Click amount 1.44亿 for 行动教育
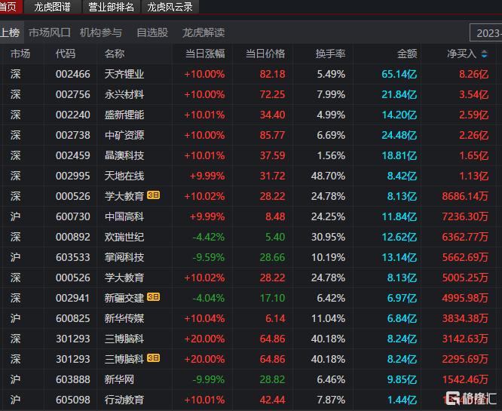 point(402,400)
